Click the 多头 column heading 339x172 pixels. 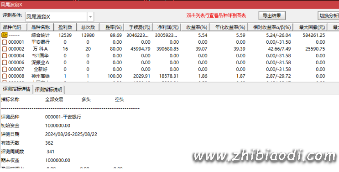pos(86,100)
